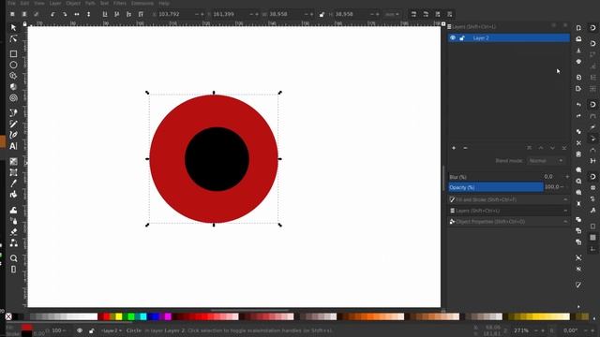Open Blend mode Normal dropdown
This screenshot has height=337, width=600.
point(546,160)
